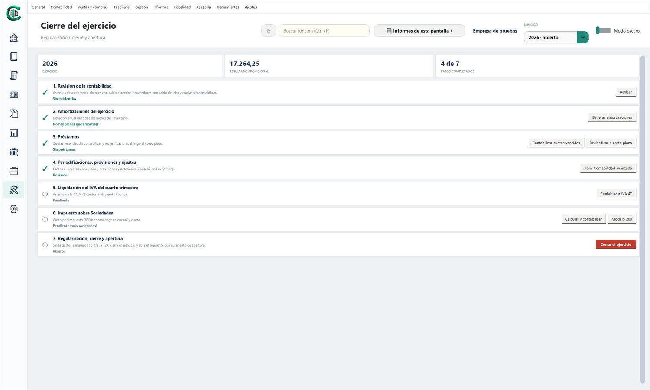
Task: Open the Ventas y compras menu
Action: (93, 7)
